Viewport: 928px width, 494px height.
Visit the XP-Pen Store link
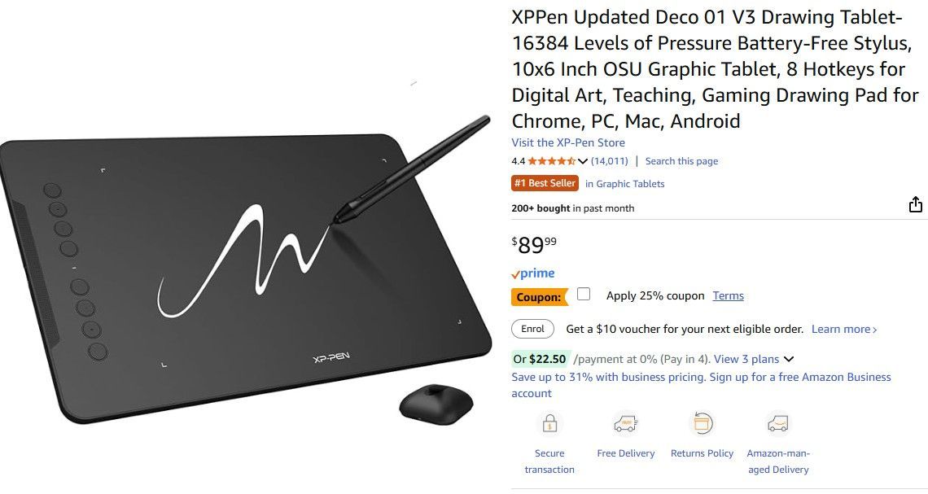568,142
